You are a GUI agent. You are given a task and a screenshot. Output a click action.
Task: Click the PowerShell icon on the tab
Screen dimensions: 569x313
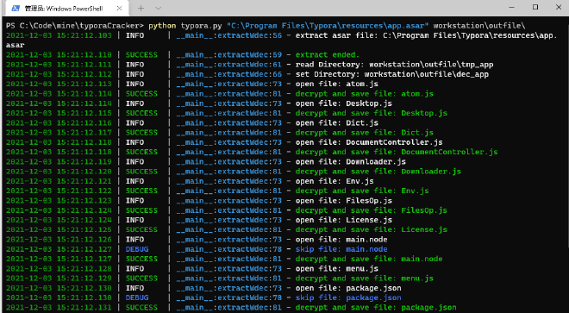pos(16,9)
